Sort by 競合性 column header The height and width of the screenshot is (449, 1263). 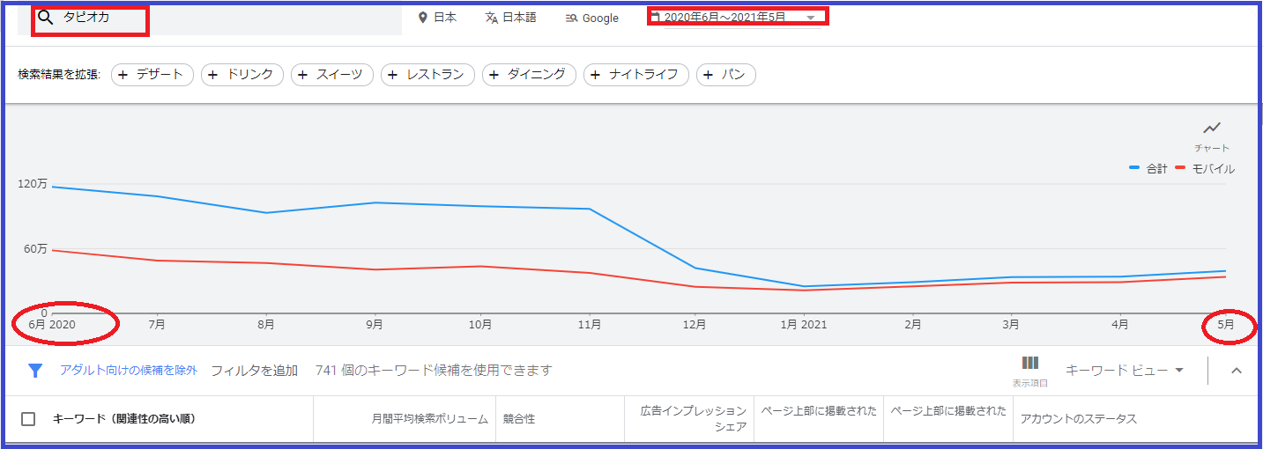click(519, 419)
